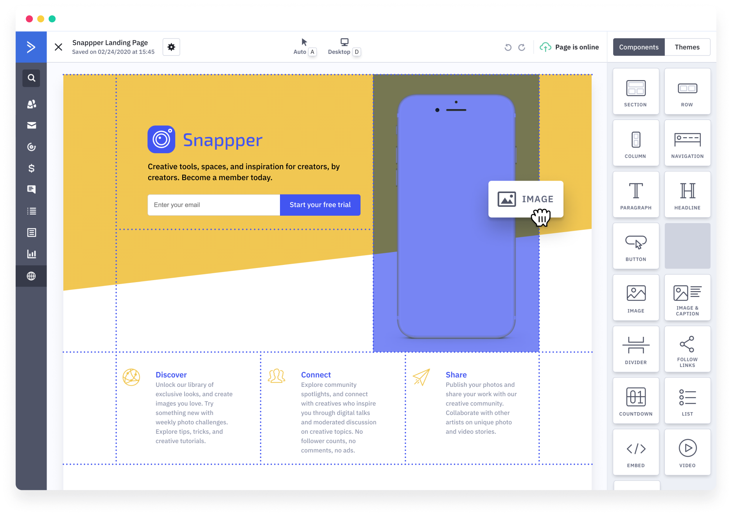Click the Automations gear-circle icon
732x515 pixels.
tap(31, 147)
